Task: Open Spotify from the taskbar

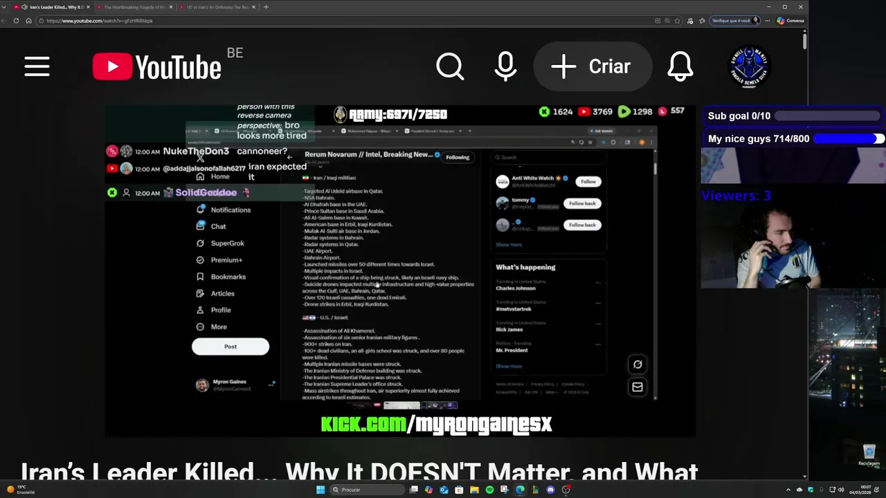Action: click(489, 490)
